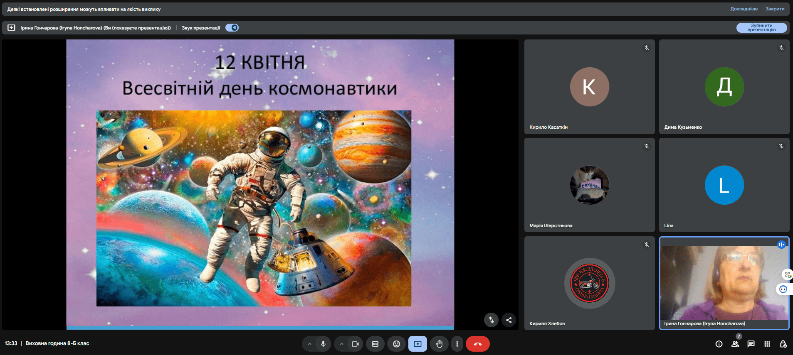Click the name label Кирило Касаткін
Image resolution: width=793 pixels, height=355 pixels.
[548, 127]
